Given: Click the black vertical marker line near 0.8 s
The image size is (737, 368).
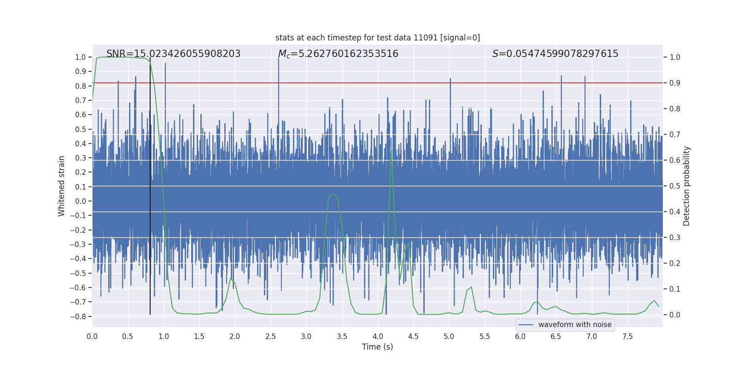Looking at the screenshot, I should [x=150, y=186].
